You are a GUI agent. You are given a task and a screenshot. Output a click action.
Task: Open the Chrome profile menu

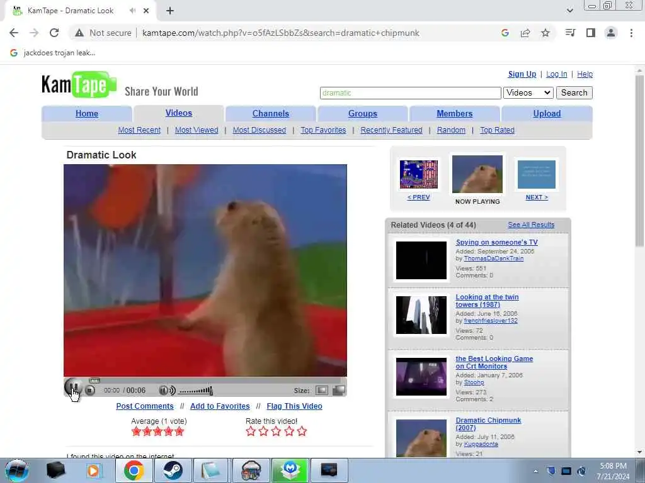point(611,33)
